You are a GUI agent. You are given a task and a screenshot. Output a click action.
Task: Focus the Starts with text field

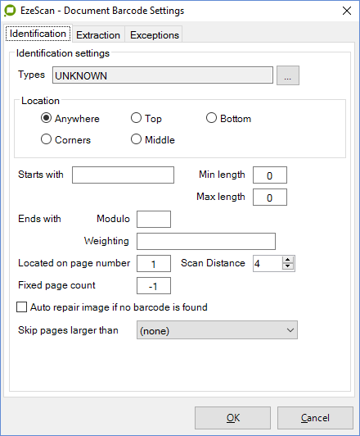pyautogui.click(x=123, y=175)
